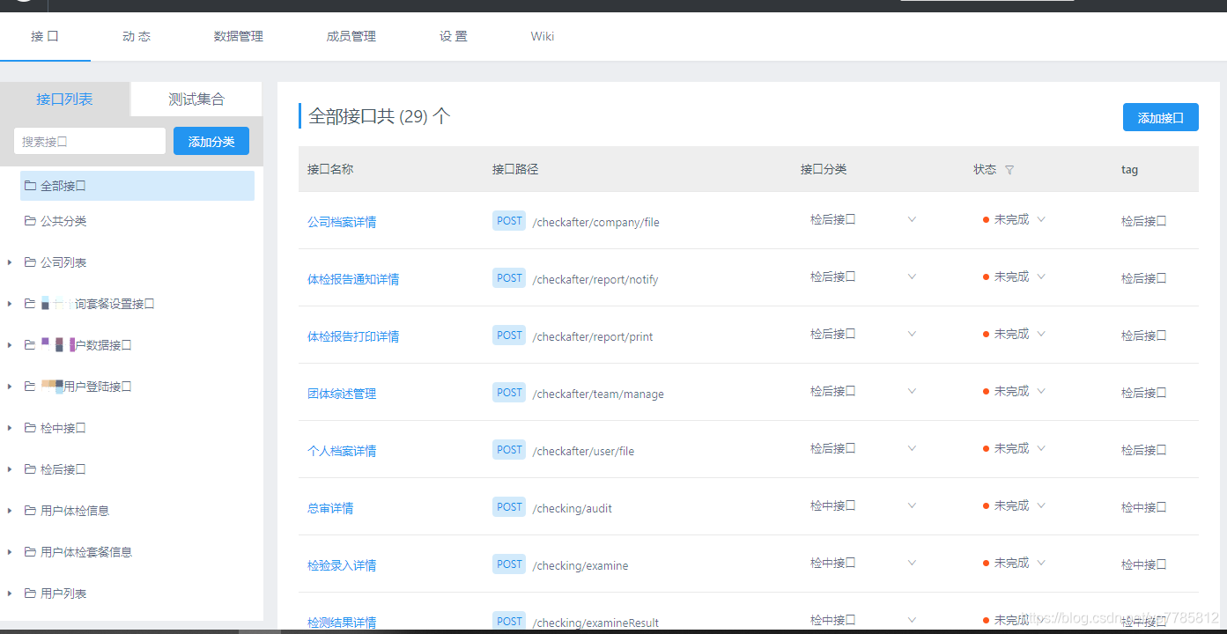1227x634 pixels.
Task: Expand the 检后接口 tree node
Action: click(x=10, y=469)
